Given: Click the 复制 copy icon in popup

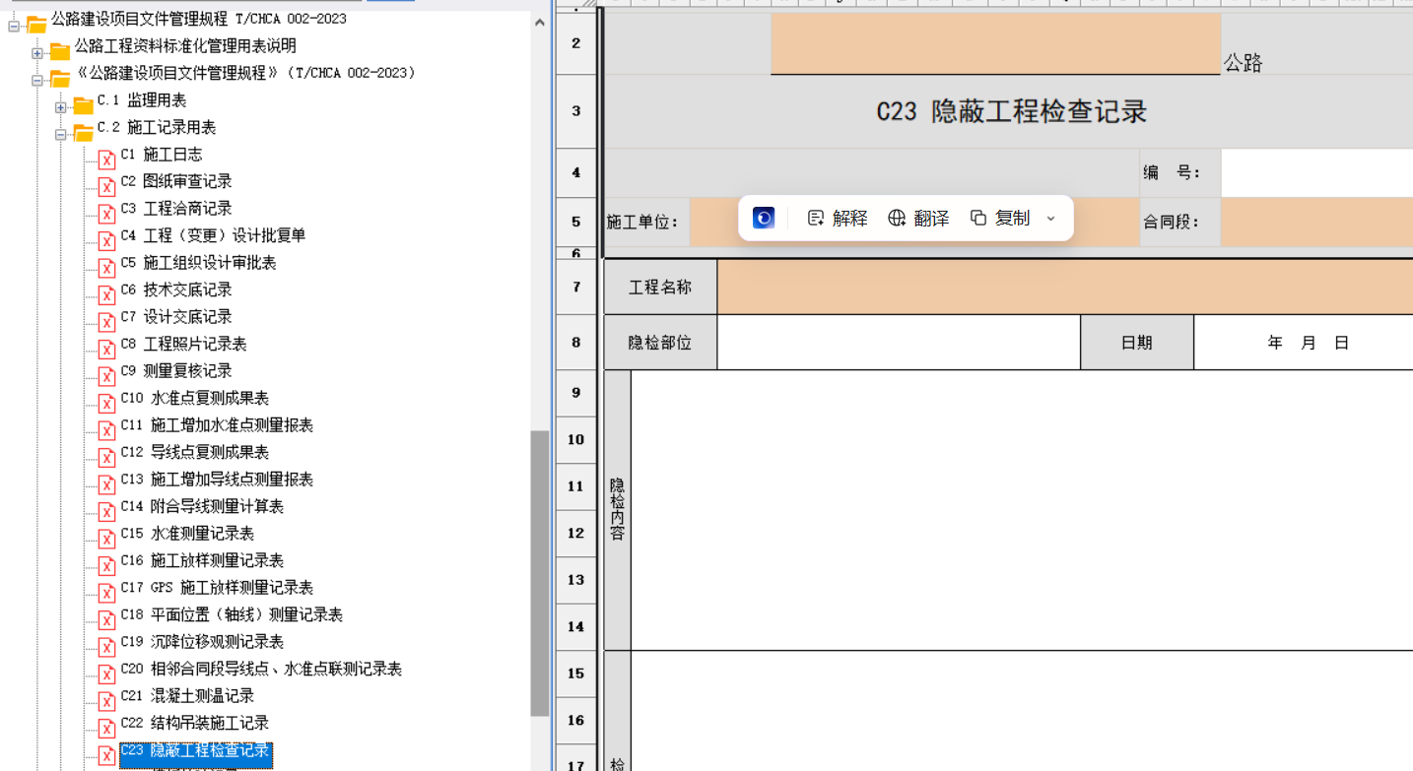Looking at the screenshot, I should pyautogui.click(x=978, y=219).
